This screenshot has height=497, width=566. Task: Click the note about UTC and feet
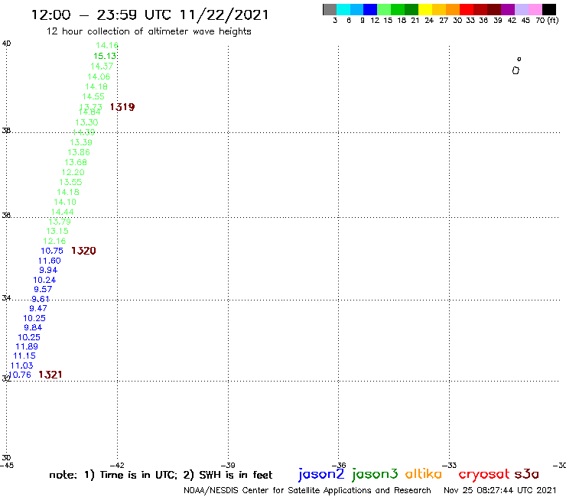pos(161,475)
